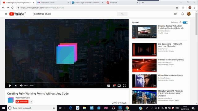This screenshot has width=198, height=111.
Task: Toggle closed captions CC button
Action: tap(109, 86)
